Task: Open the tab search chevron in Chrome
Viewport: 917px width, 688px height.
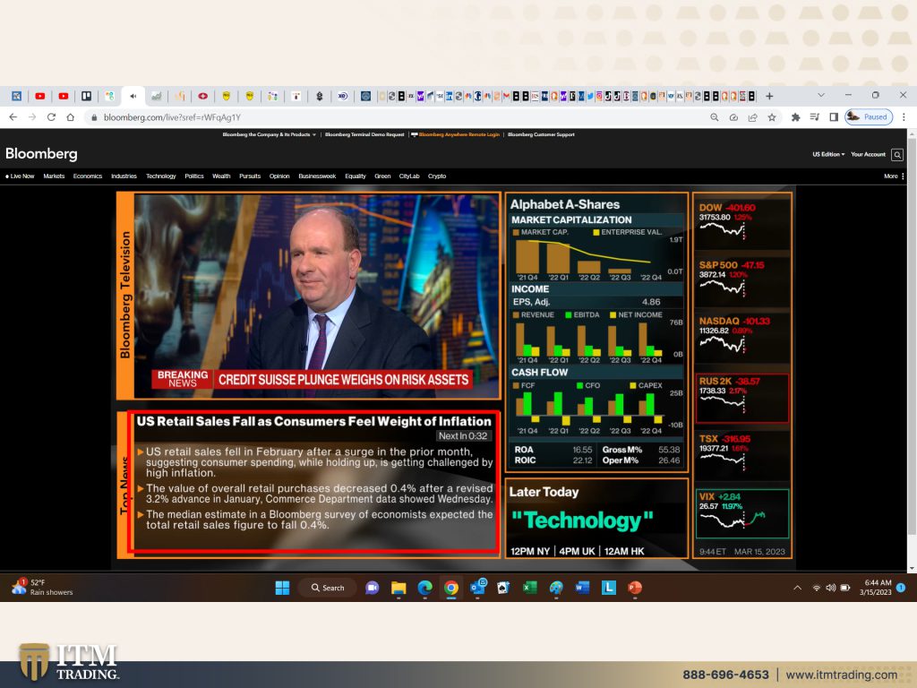Action: [821, 95]
